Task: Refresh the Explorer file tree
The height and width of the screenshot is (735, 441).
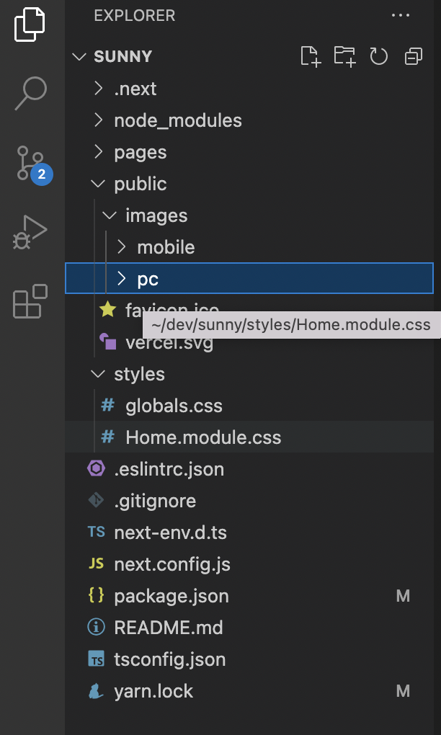Action: pos(379,57)
